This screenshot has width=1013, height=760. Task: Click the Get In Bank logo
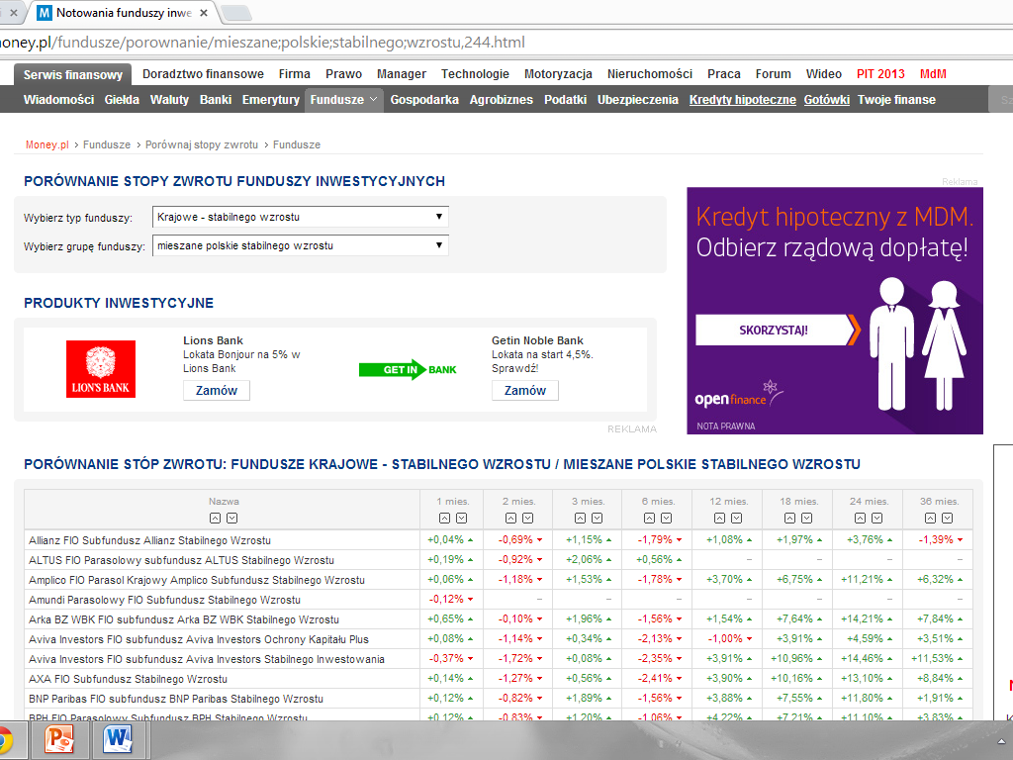(408, 370)
